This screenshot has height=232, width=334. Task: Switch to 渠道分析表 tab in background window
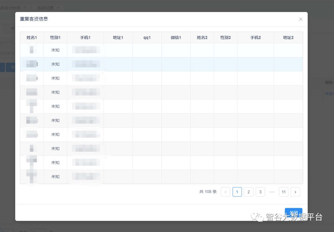(x=10, y=8)
